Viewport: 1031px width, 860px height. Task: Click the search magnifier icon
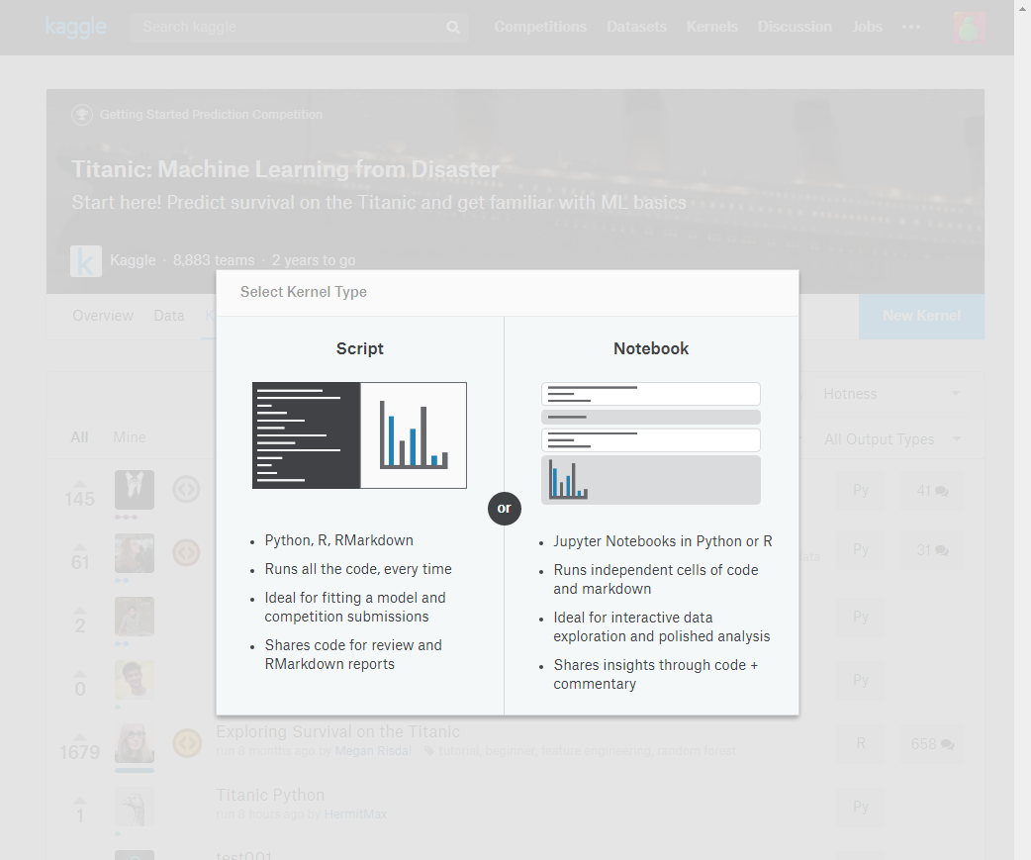452,27
